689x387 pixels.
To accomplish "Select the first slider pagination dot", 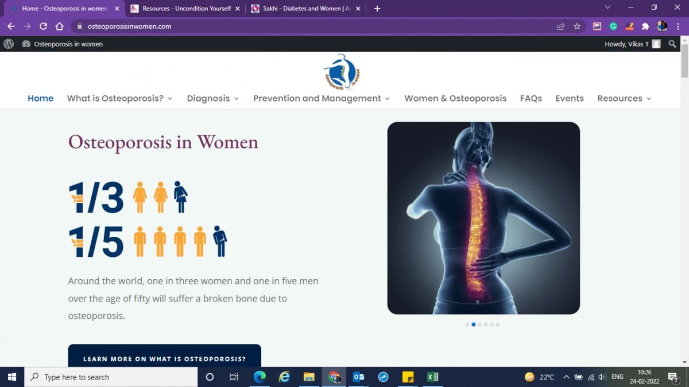I will click(467, 325).
